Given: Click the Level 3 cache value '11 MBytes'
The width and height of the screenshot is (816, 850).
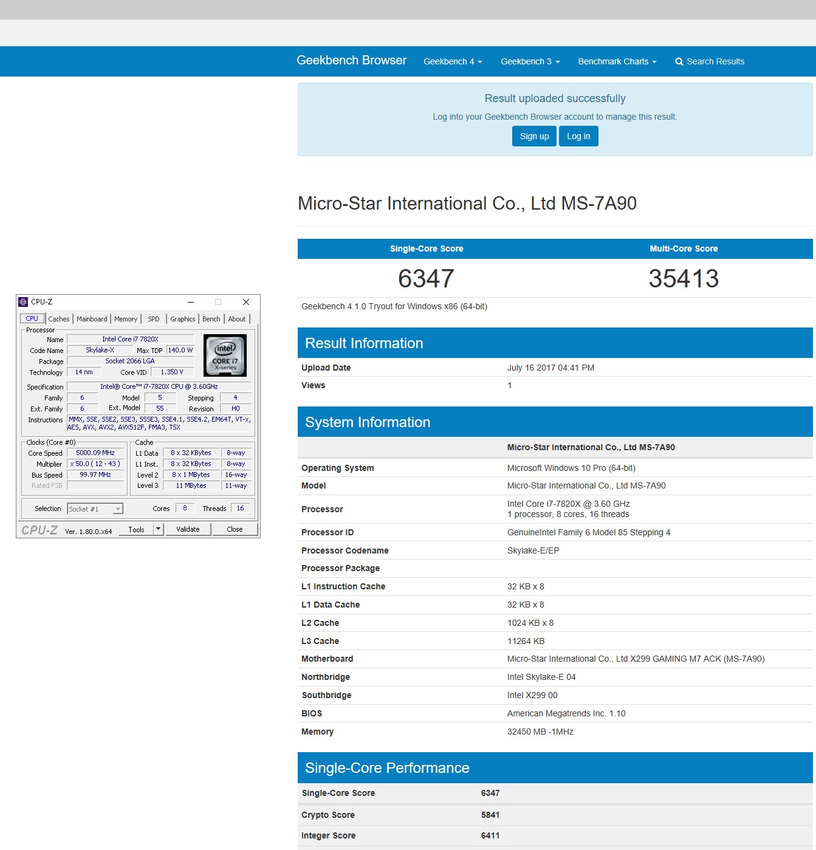Looking at the screenshot, I should tap(191, 485).
